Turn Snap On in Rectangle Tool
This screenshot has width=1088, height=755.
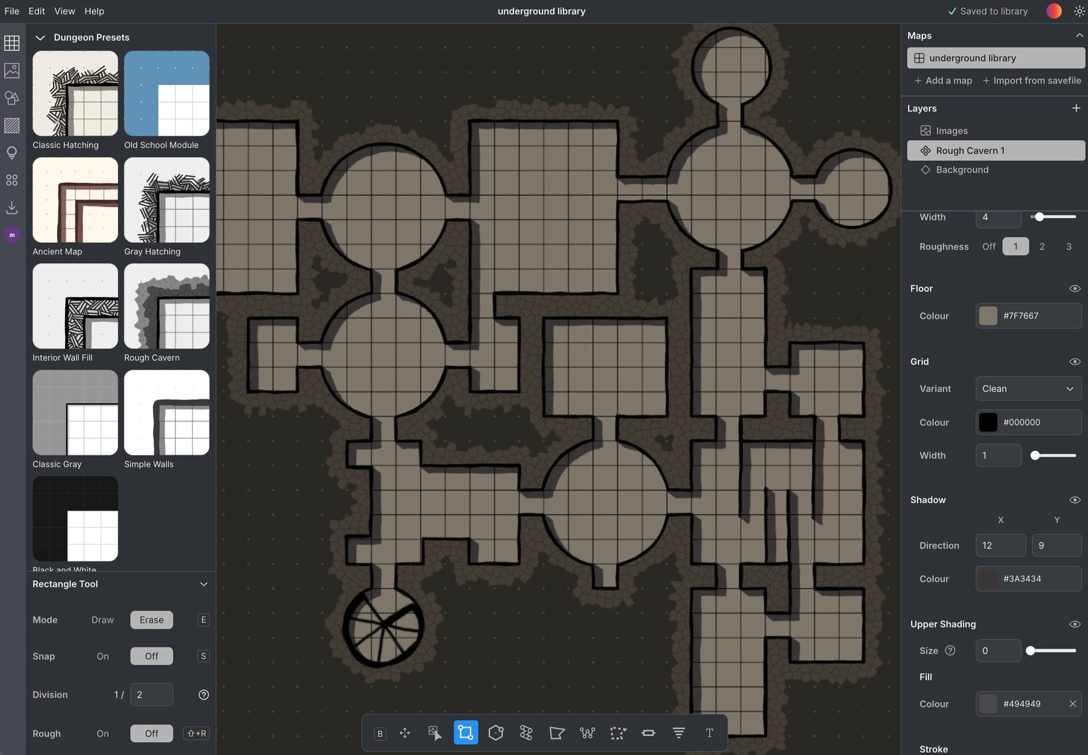coord(103,656)
